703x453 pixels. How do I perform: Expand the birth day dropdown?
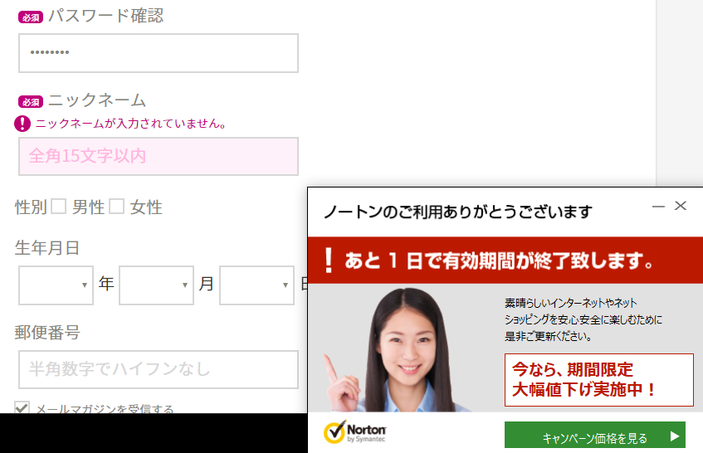(x=257, y=285)
